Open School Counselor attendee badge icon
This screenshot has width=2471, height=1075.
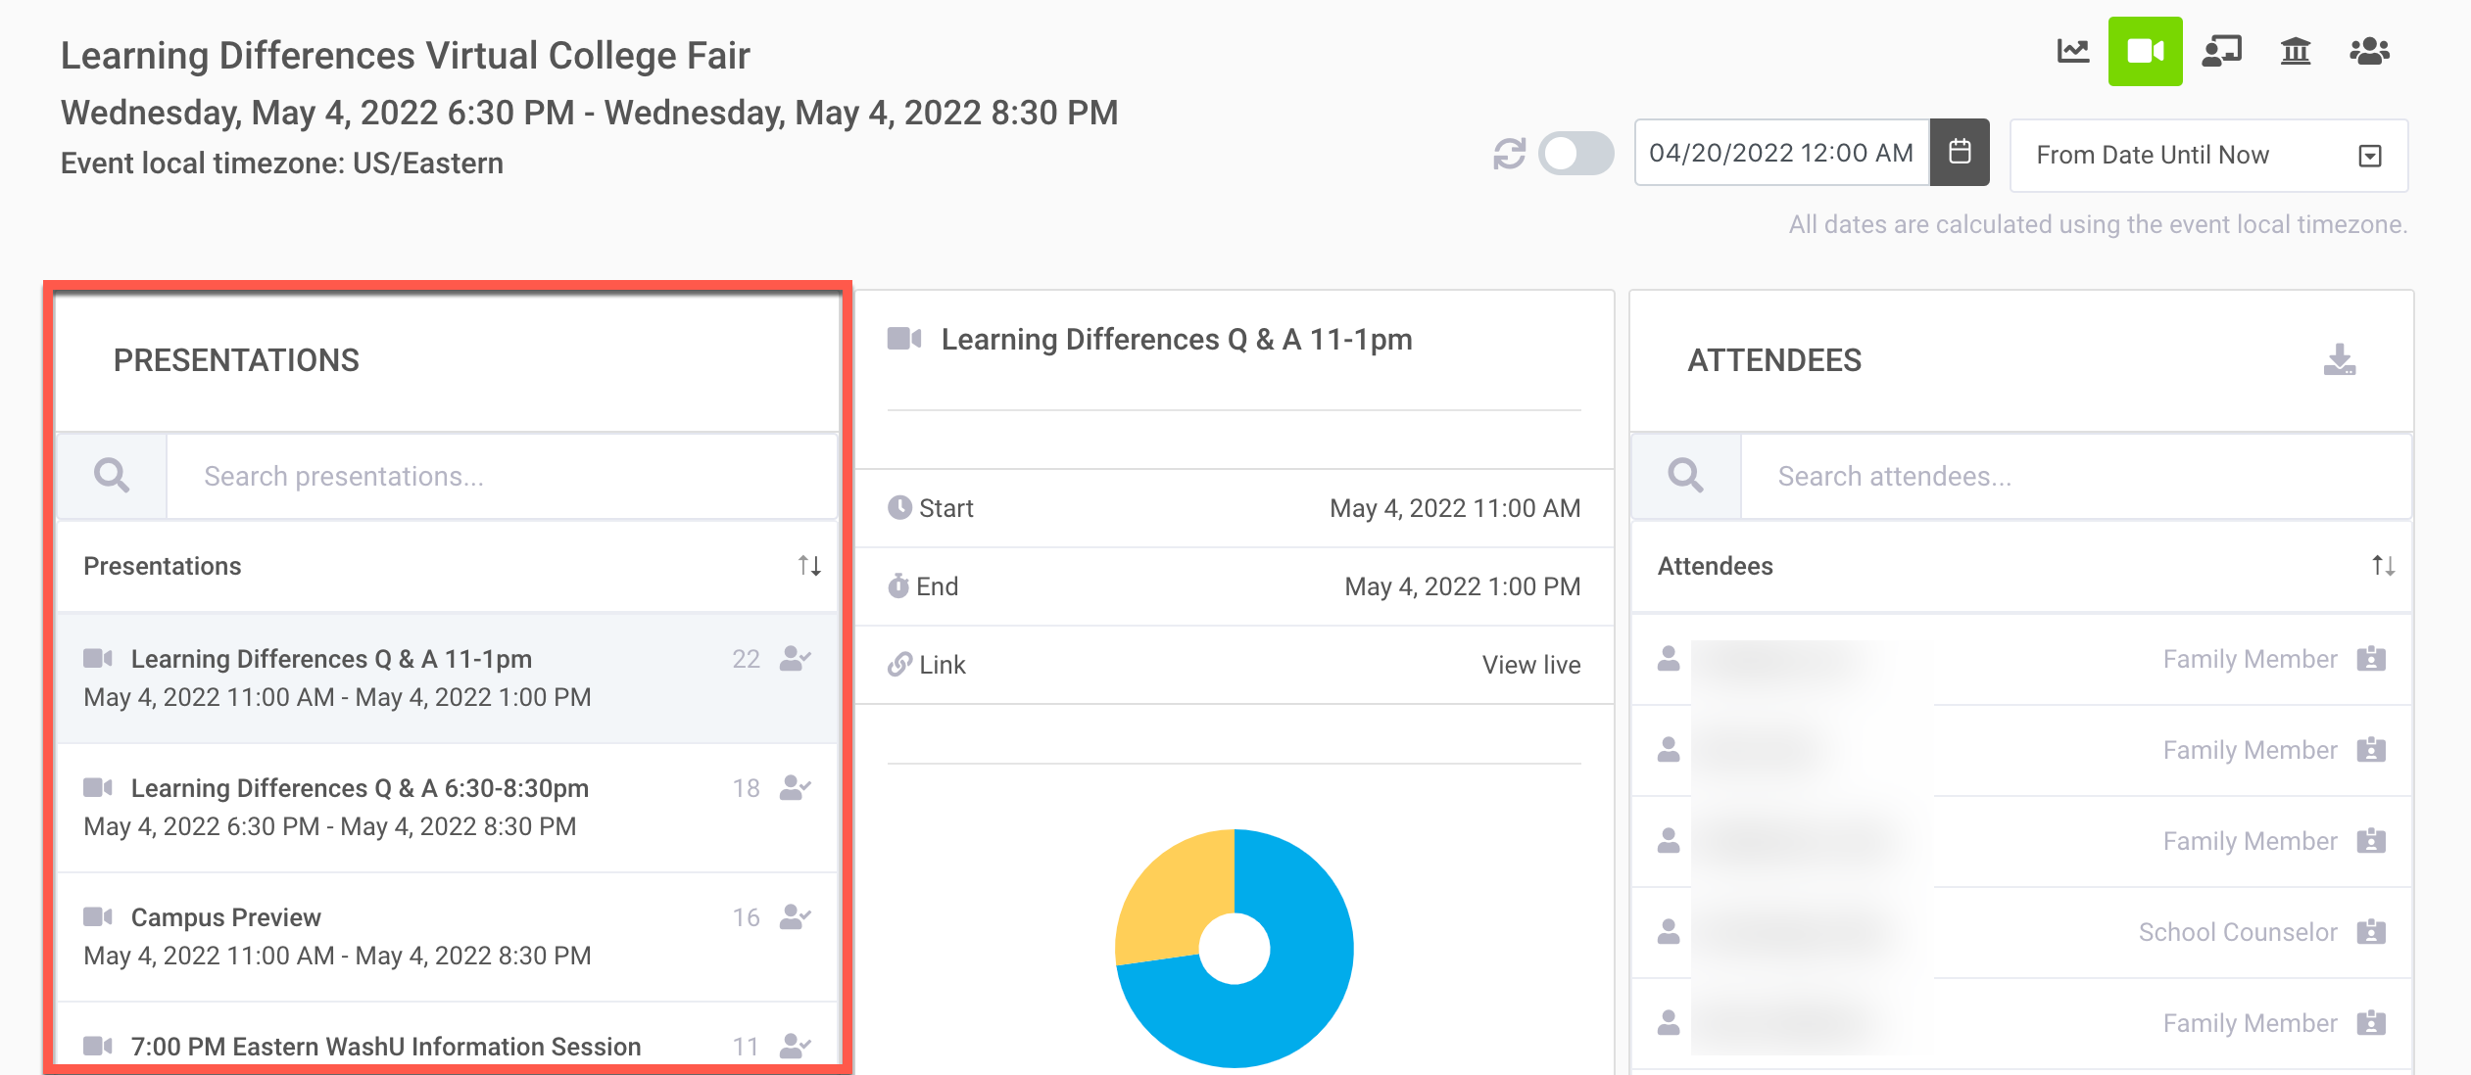coord(2370,932)
